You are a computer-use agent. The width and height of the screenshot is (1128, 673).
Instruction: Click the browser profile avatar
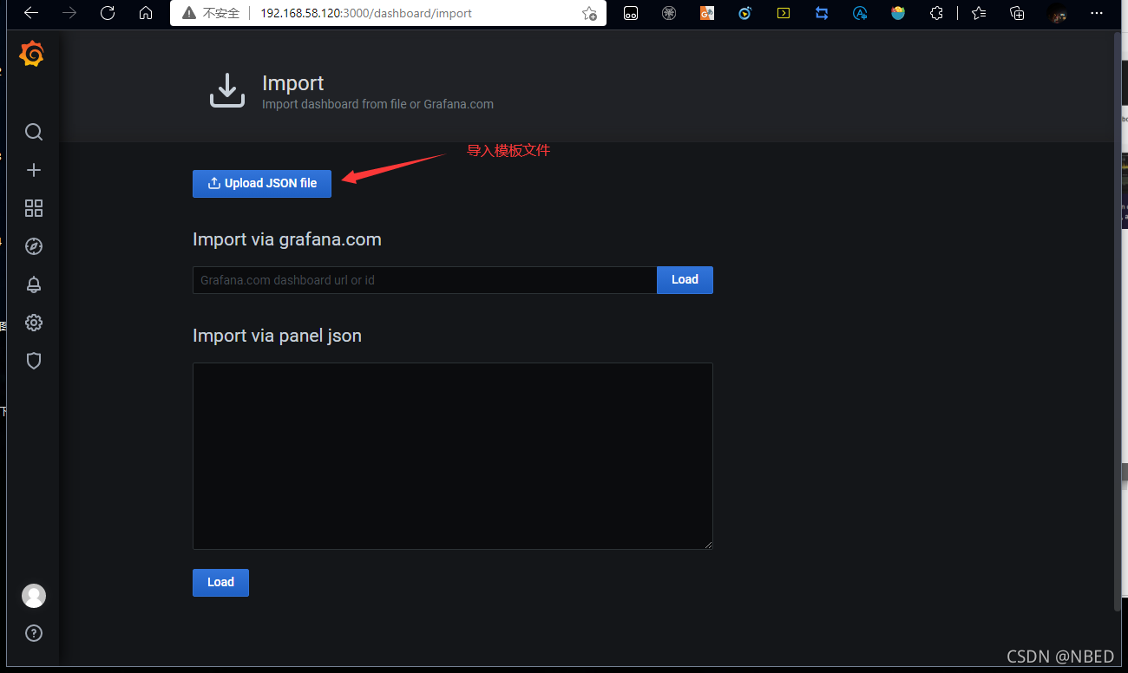tap(1057, 13)
